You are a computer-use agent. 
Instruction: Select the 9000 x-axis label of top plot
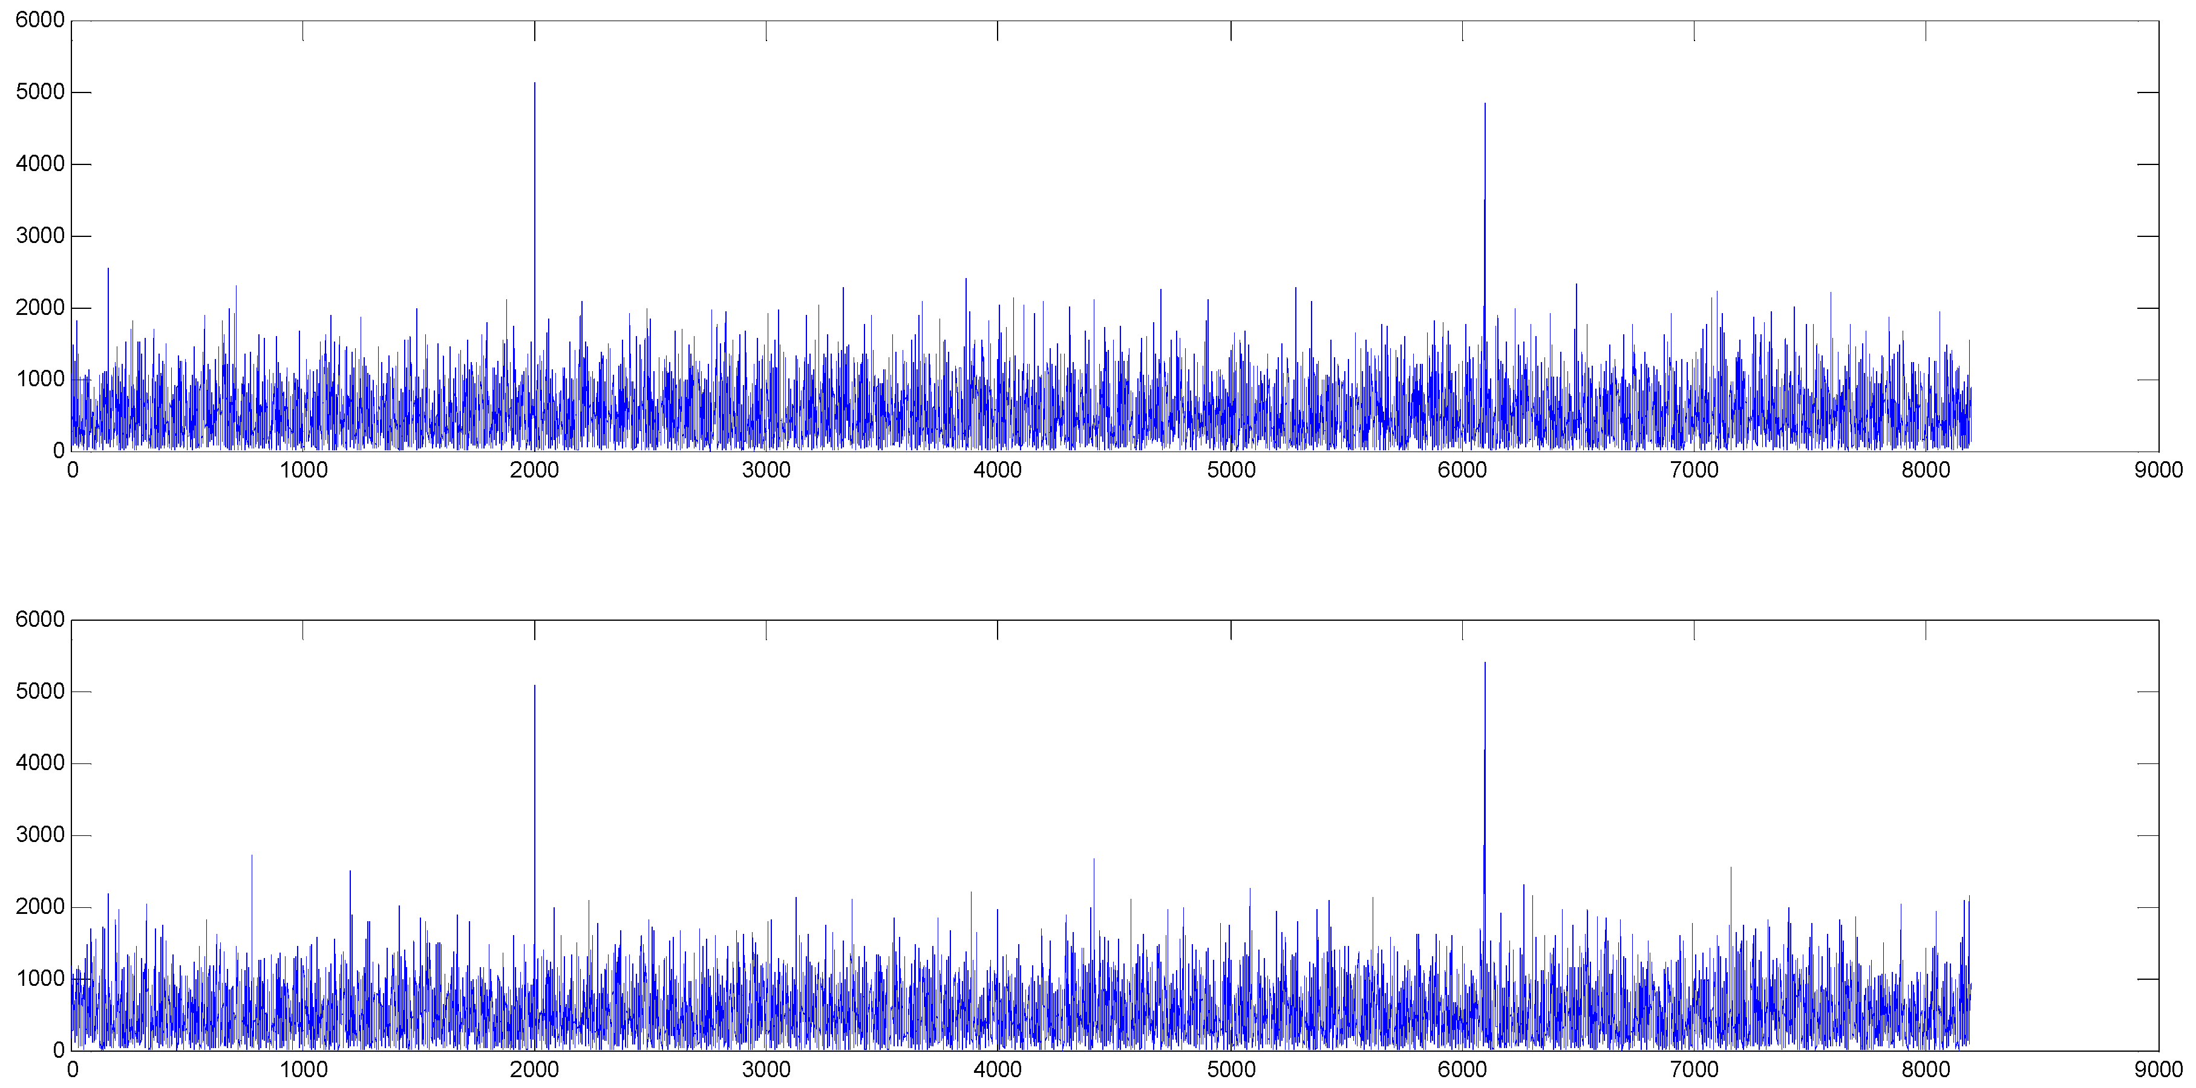point(2158,470)
